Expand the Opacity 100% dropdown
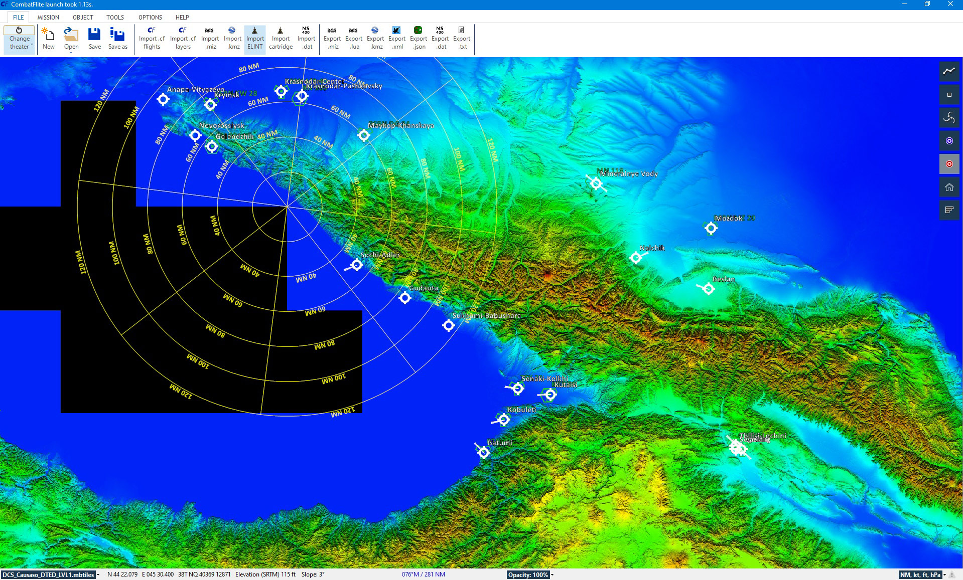Viewport: 963px width, 580px height. click(x=552, y=575)
